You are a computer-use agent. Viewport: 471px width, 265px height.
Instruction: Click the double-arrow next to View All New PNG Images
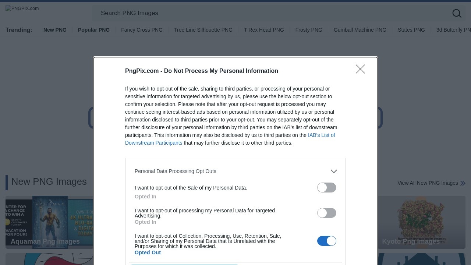pyautogui.click(x=463, y=183)
